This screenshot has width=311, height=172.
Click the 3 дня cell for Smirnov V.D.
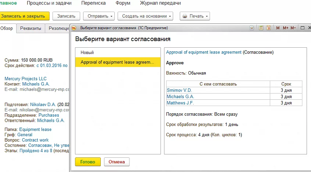click(286, 90)
